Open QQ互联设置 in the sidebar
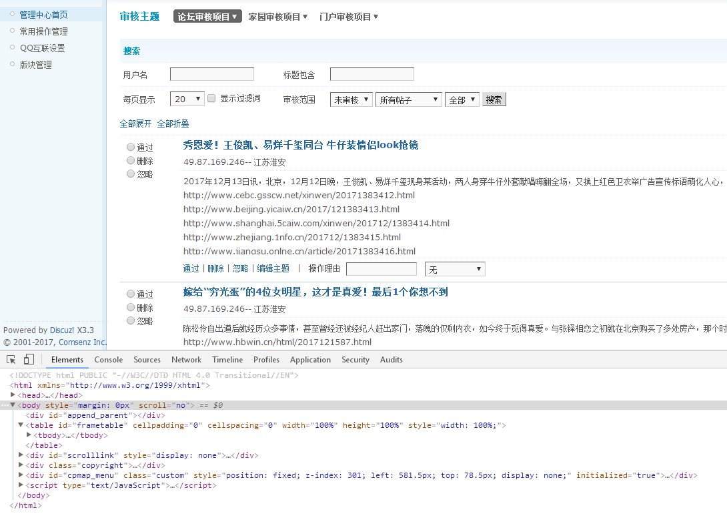This screenshot has height=524, width=727. pos(42,48)
